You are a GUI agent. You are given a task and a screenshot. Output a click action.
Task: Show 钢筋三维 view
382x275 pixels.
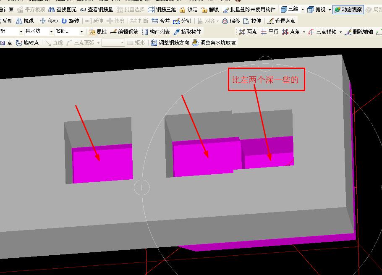pos(162,10)
